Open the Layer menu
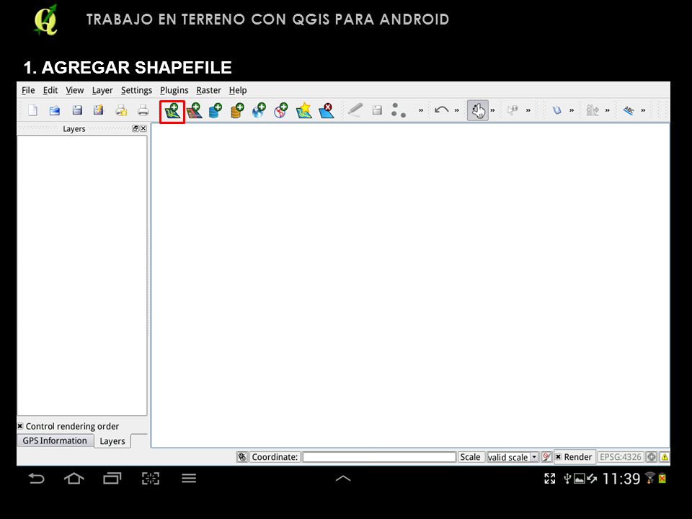Viewport: 692px width, 519px height. pos(102,90)
